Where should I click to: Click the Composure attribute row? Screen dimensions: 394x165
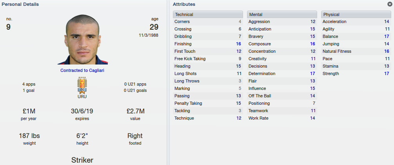pos(282,44)
